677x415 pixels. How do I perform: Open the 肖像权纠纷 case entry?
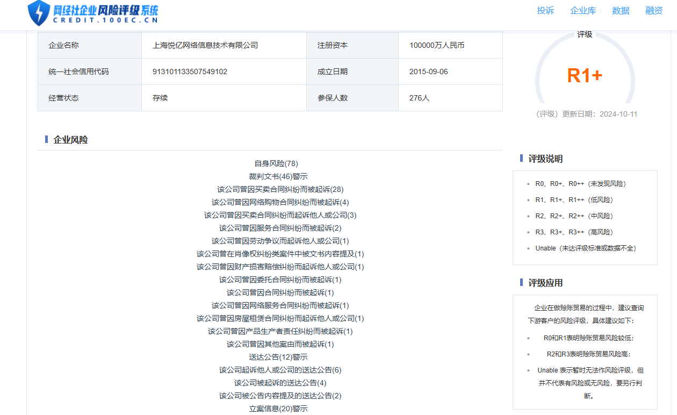coord(280,254)
